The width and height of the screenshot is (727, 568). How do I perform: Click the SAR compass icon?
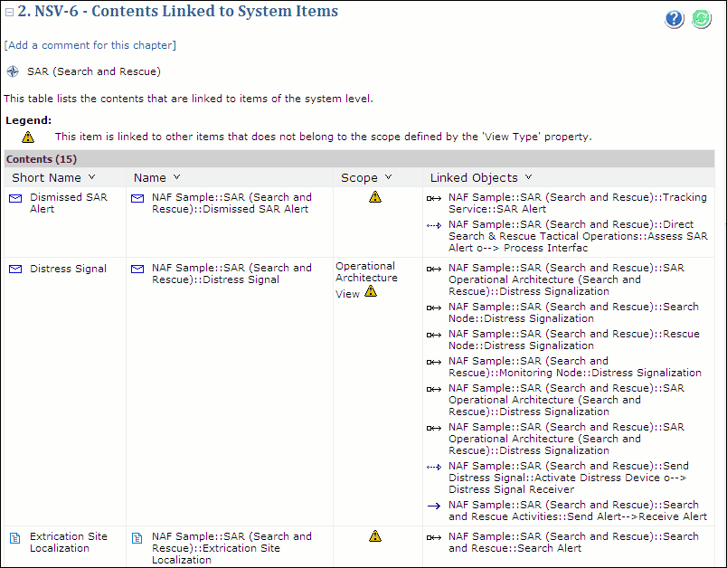pos(13,71)
